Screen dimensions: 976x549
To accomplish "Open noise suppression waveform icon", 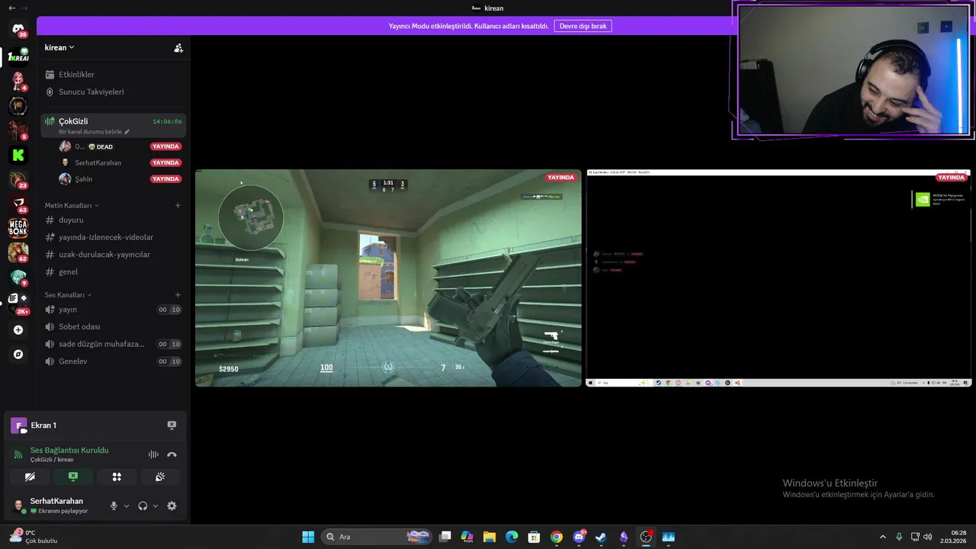I will [x=153, y=454].
